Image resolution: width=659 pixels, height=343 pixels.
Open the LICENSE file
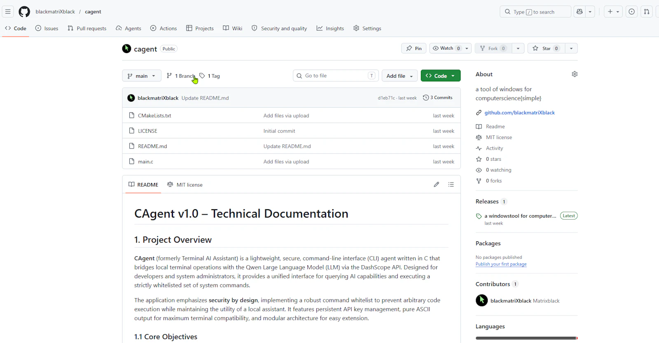coord(147,131)
